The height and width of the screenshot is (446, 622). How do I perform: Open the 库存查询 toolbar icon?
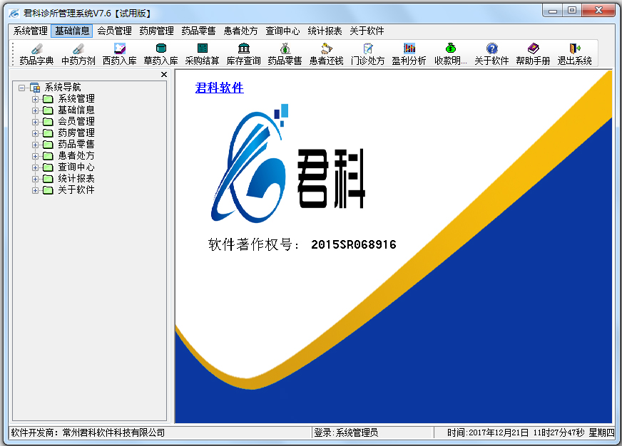tap(243, 54)
